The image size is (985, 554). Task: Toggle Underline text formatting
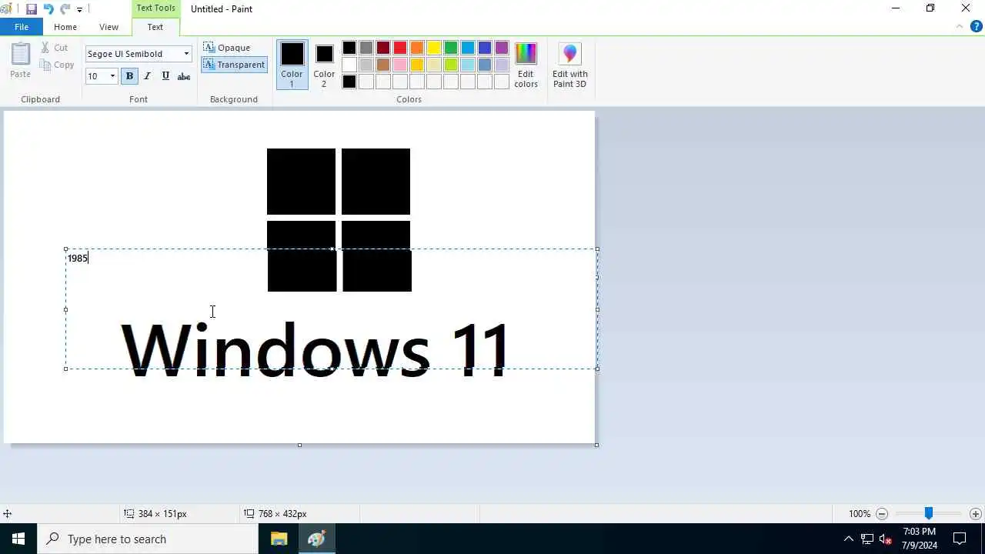165,76
